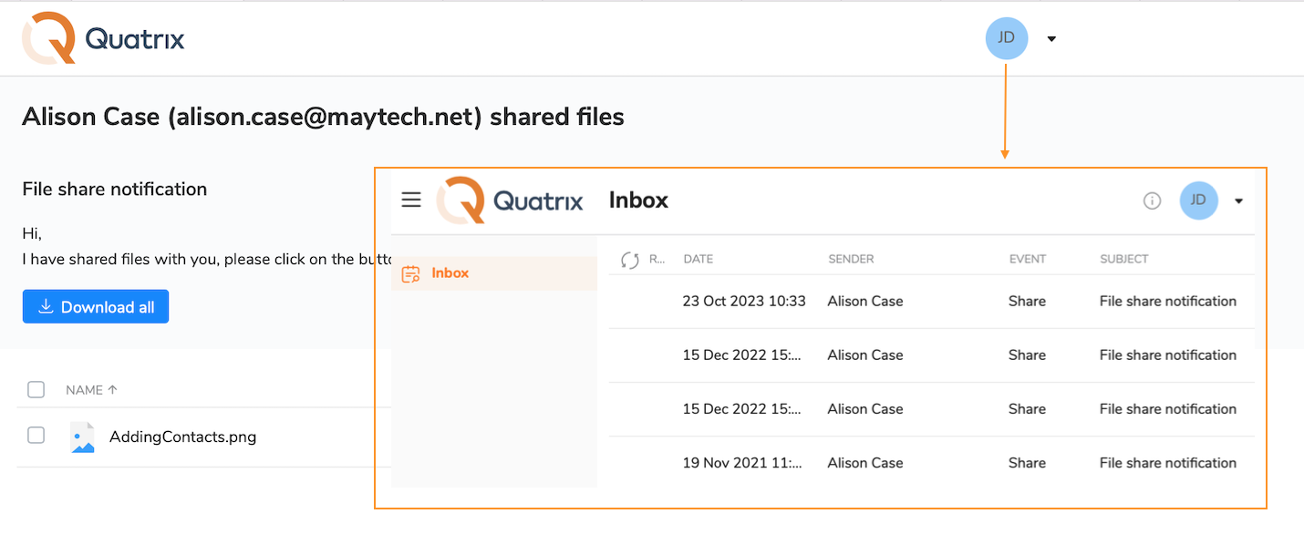Click the JD avatar in the top-right corner

click(x=1006, y=38)
